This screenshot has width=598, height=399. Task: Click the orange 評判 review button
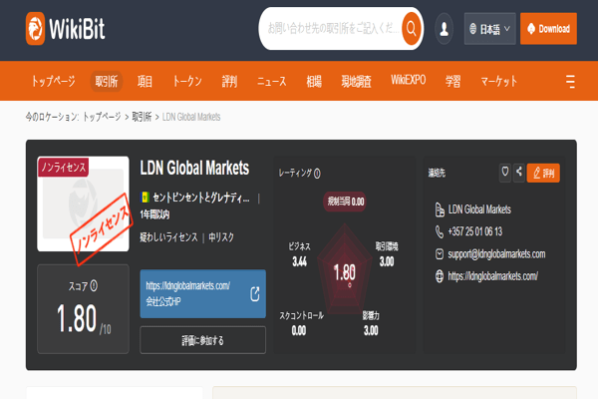pyautogui.click(x=543, y=173)
